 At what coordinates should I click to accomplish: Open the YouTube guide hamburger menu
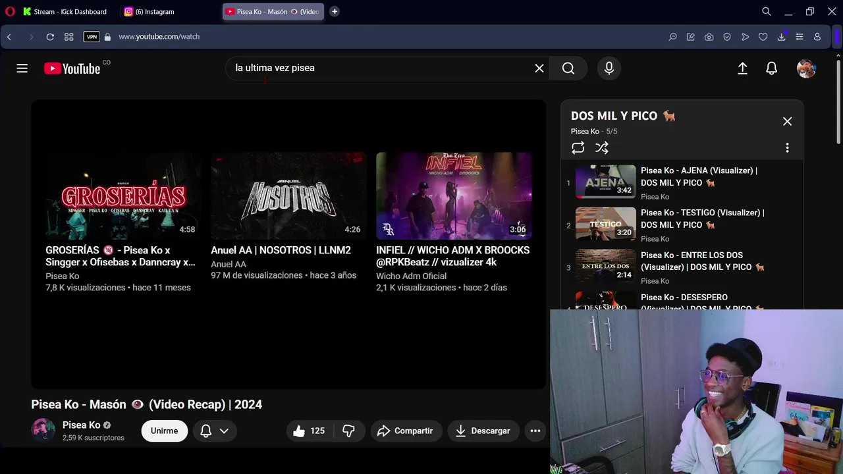22,68
